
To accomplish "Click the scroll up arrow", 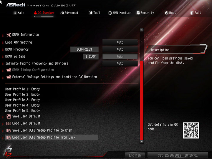I will coord(142,30).
